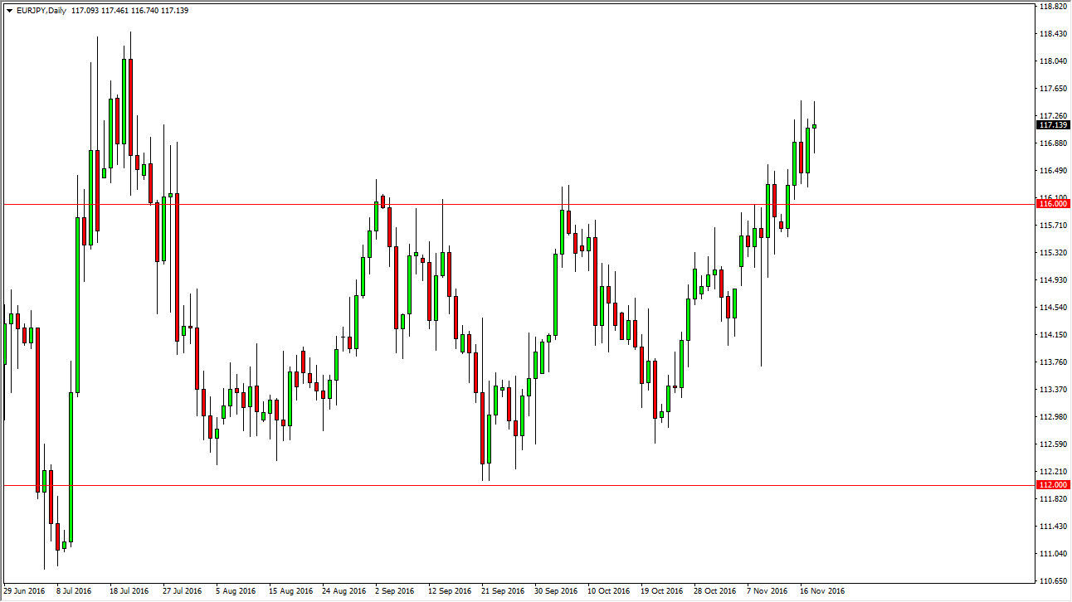This screenshot has height=602, width=1072.
Task: Click the 7 Nov 2016 date label
Action: (x=767, y=591)
